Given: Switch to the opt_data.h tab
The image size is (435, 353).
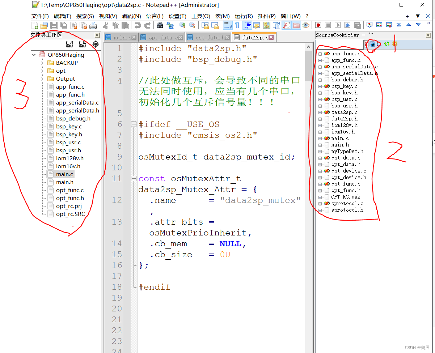Looking at the screenshot, I should point(208,37).
